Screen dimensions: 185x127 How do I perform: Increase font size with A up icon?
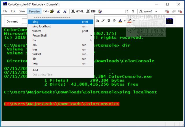[x=58, y=12]
